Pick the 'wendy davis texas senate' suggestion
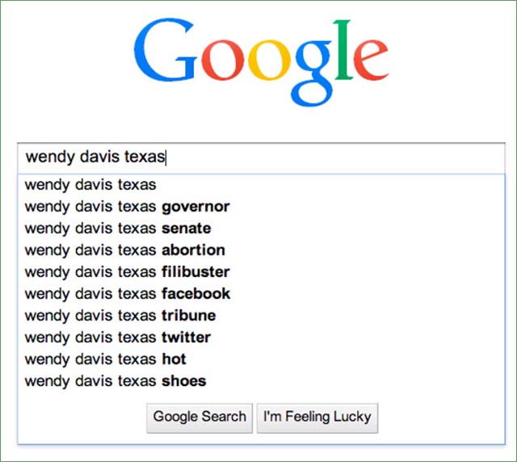 118,229
